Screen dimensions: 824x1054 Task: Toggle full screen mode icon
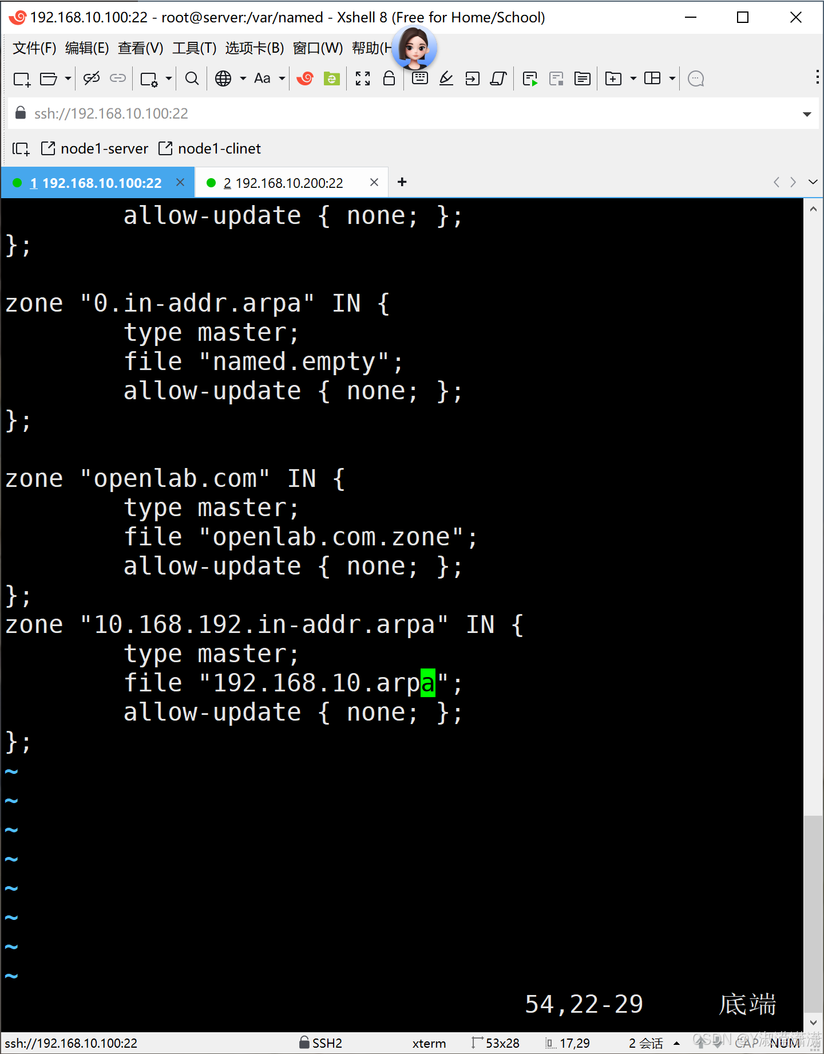363,78
